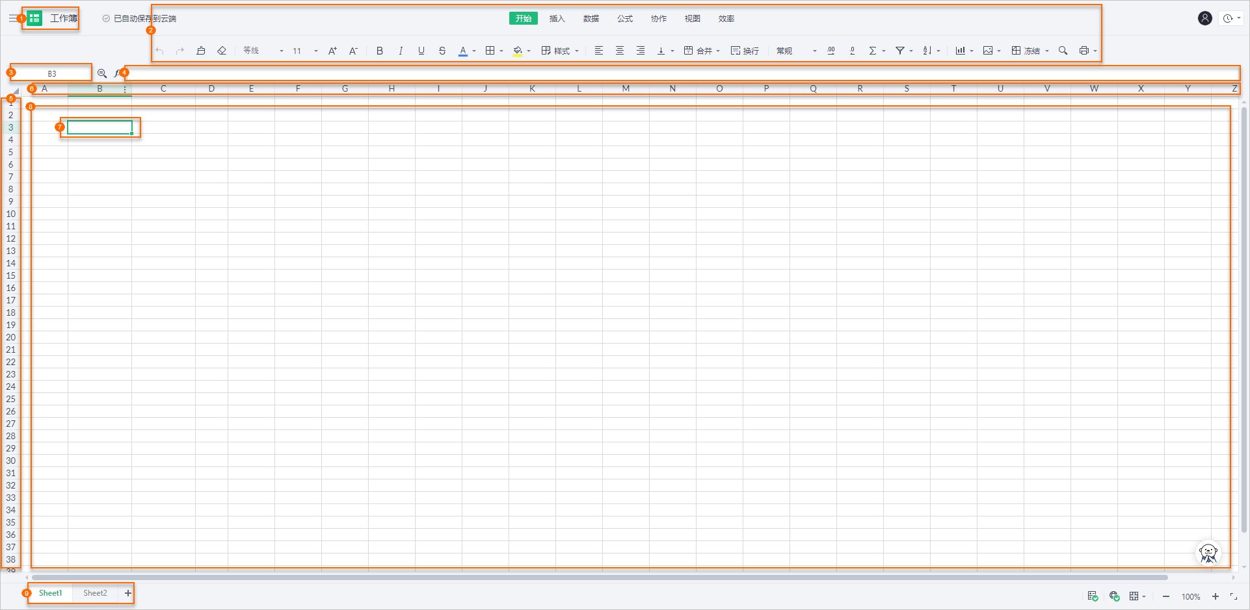Add a new sheet with plus

point(128,593)
